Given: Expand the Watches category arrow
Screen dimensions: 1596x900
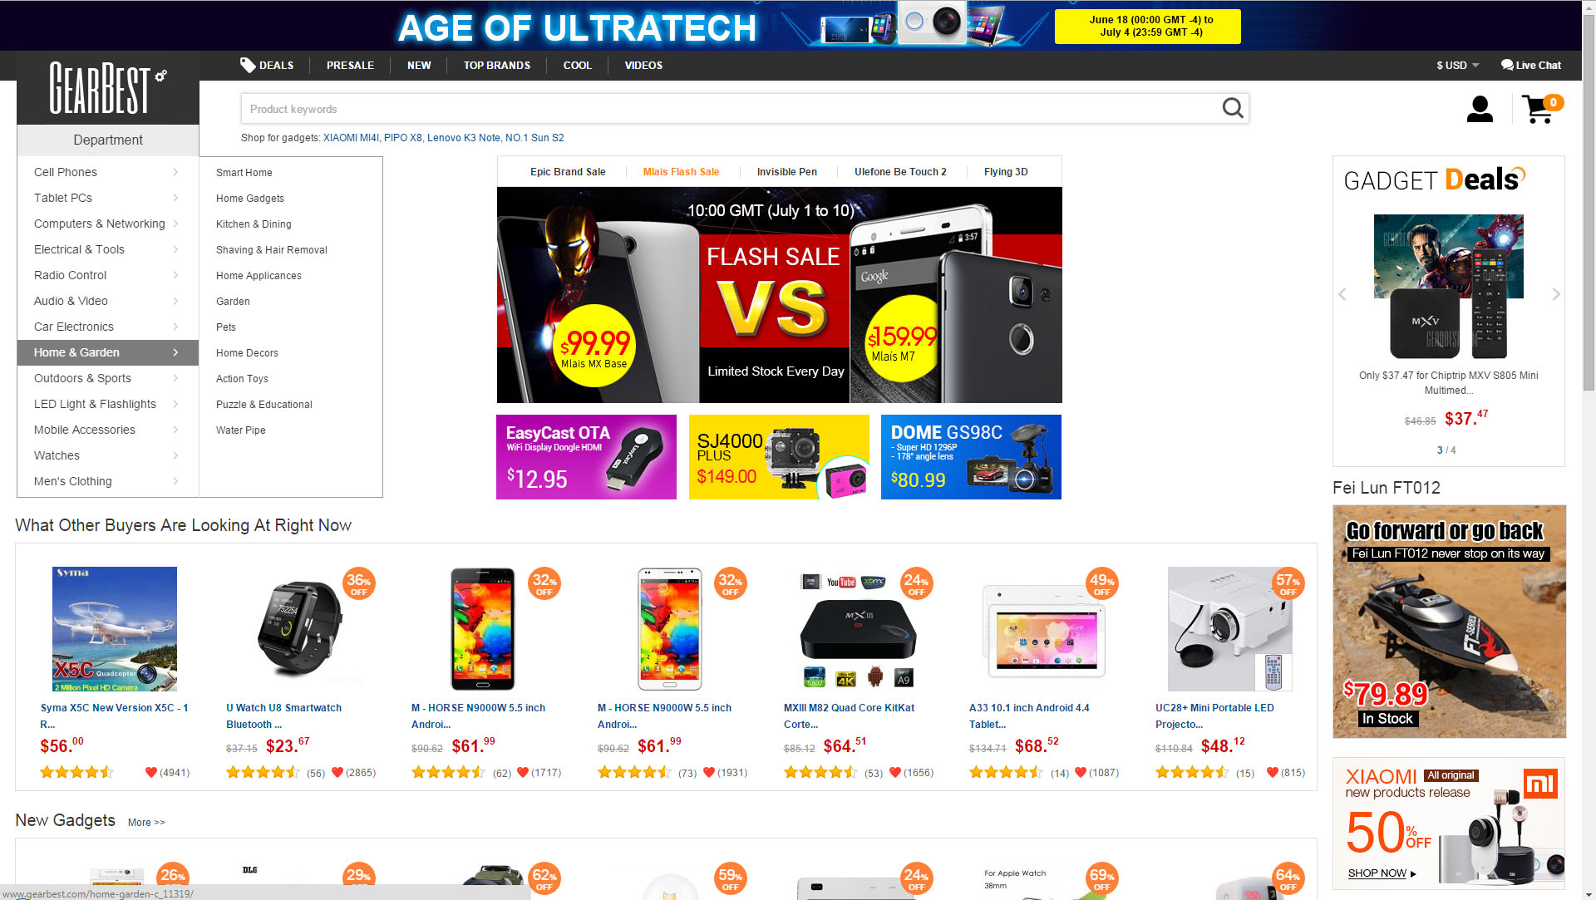Looking at the screenshot, I should pos(175,455).
